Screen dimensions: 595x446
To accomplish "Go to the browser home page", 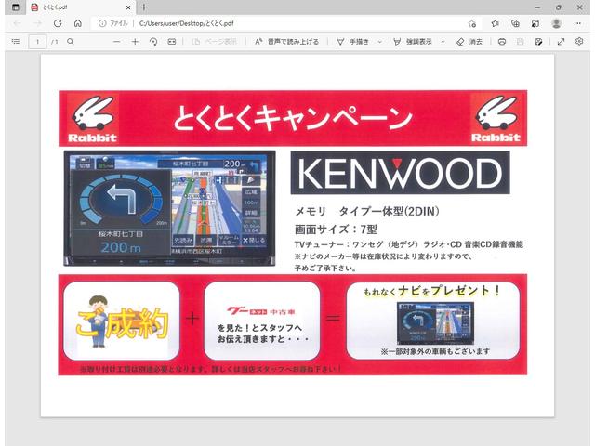I will coord(78,23).
